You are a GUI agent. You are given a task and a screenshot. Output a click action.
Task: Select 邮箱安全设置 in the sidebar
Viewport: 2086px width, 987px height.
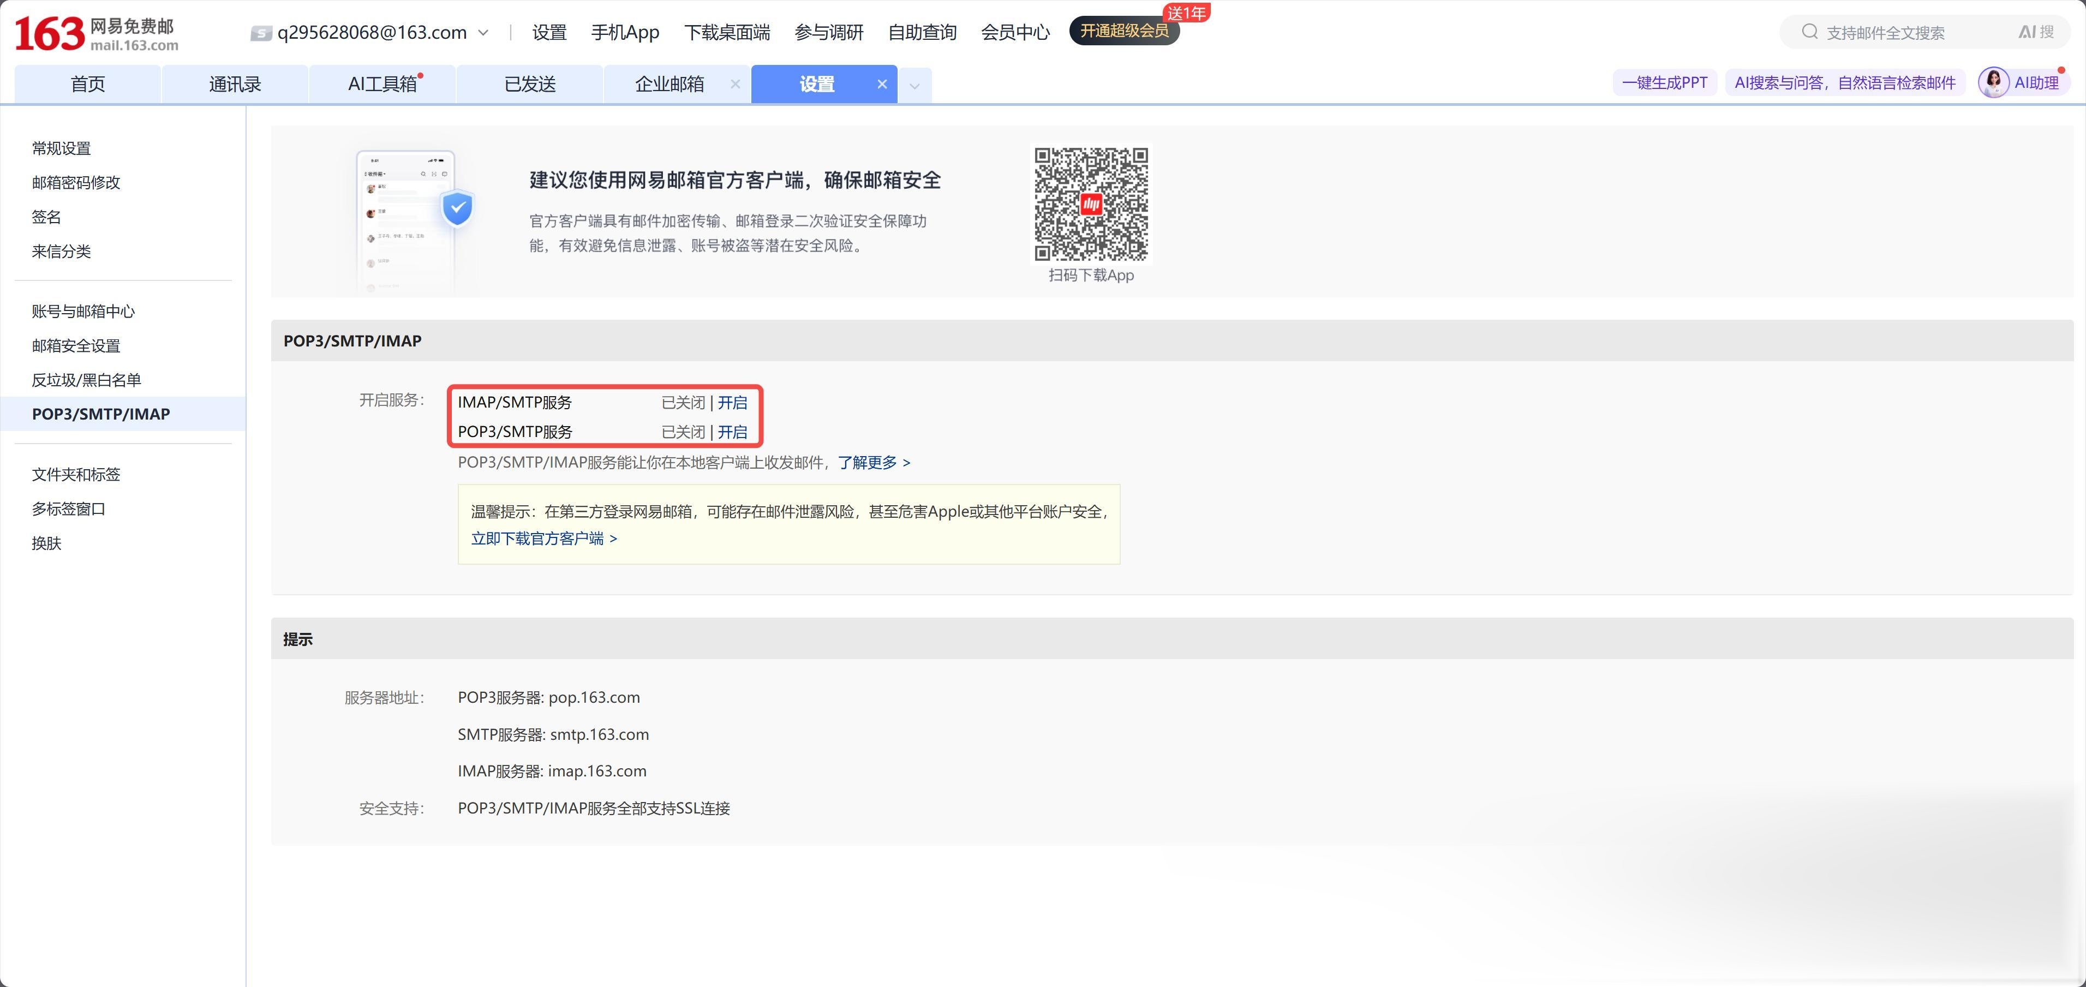point(75,345)
